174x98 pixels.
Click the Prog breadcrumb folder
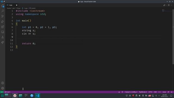18,8
